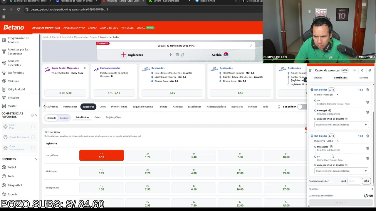Pick Destacados bet builder odds 3.45

click(172, 93)
